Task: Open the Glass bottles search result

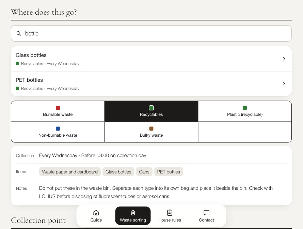Action: point(151,59)
